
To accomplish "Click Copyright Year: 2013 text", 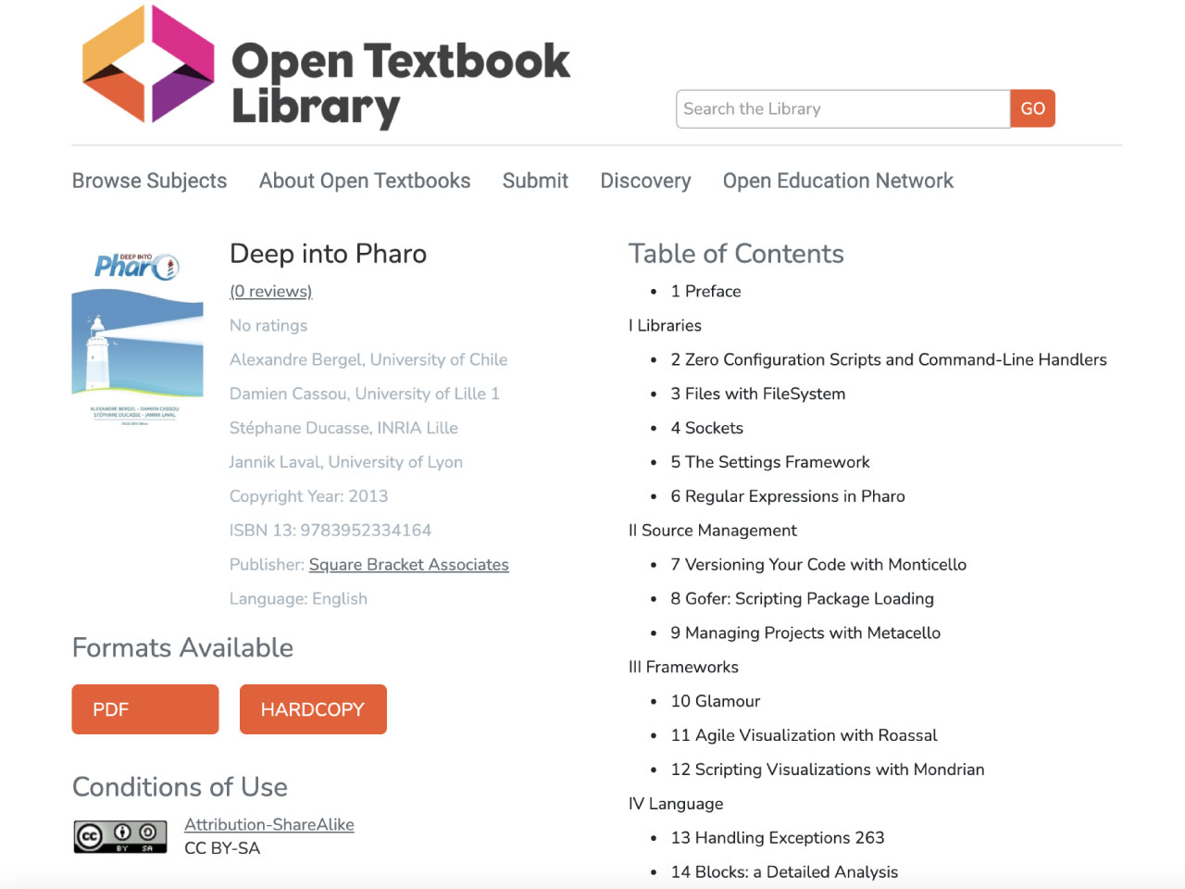I will click(x=309, y=496).
